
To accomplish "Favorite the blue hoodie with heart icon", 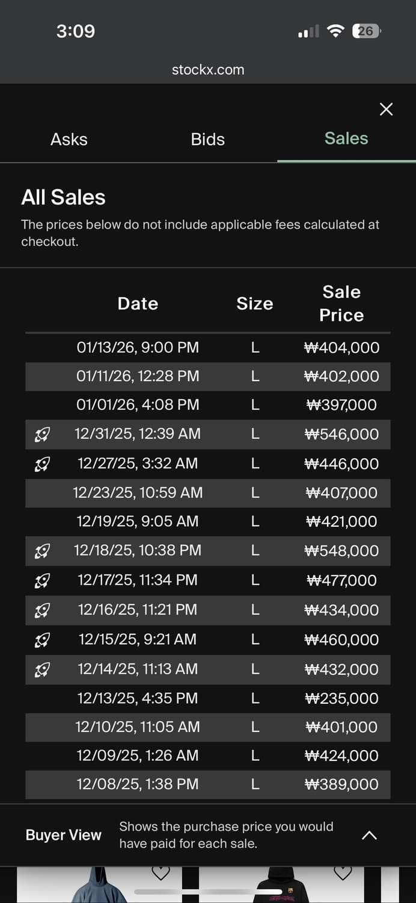I will [x=161, y=873].
